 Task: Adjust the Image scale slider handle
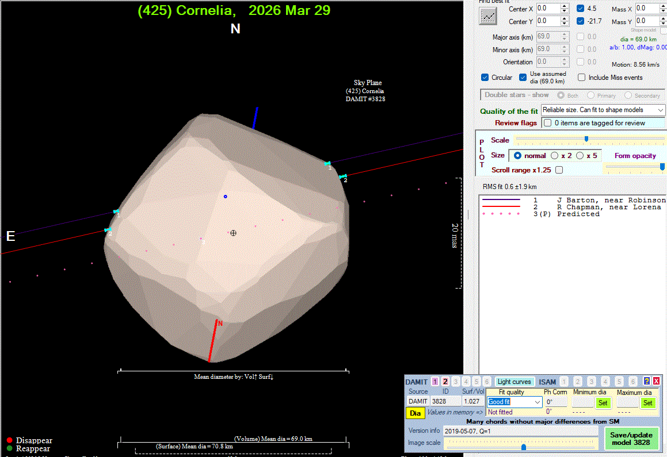coord(523,447)
